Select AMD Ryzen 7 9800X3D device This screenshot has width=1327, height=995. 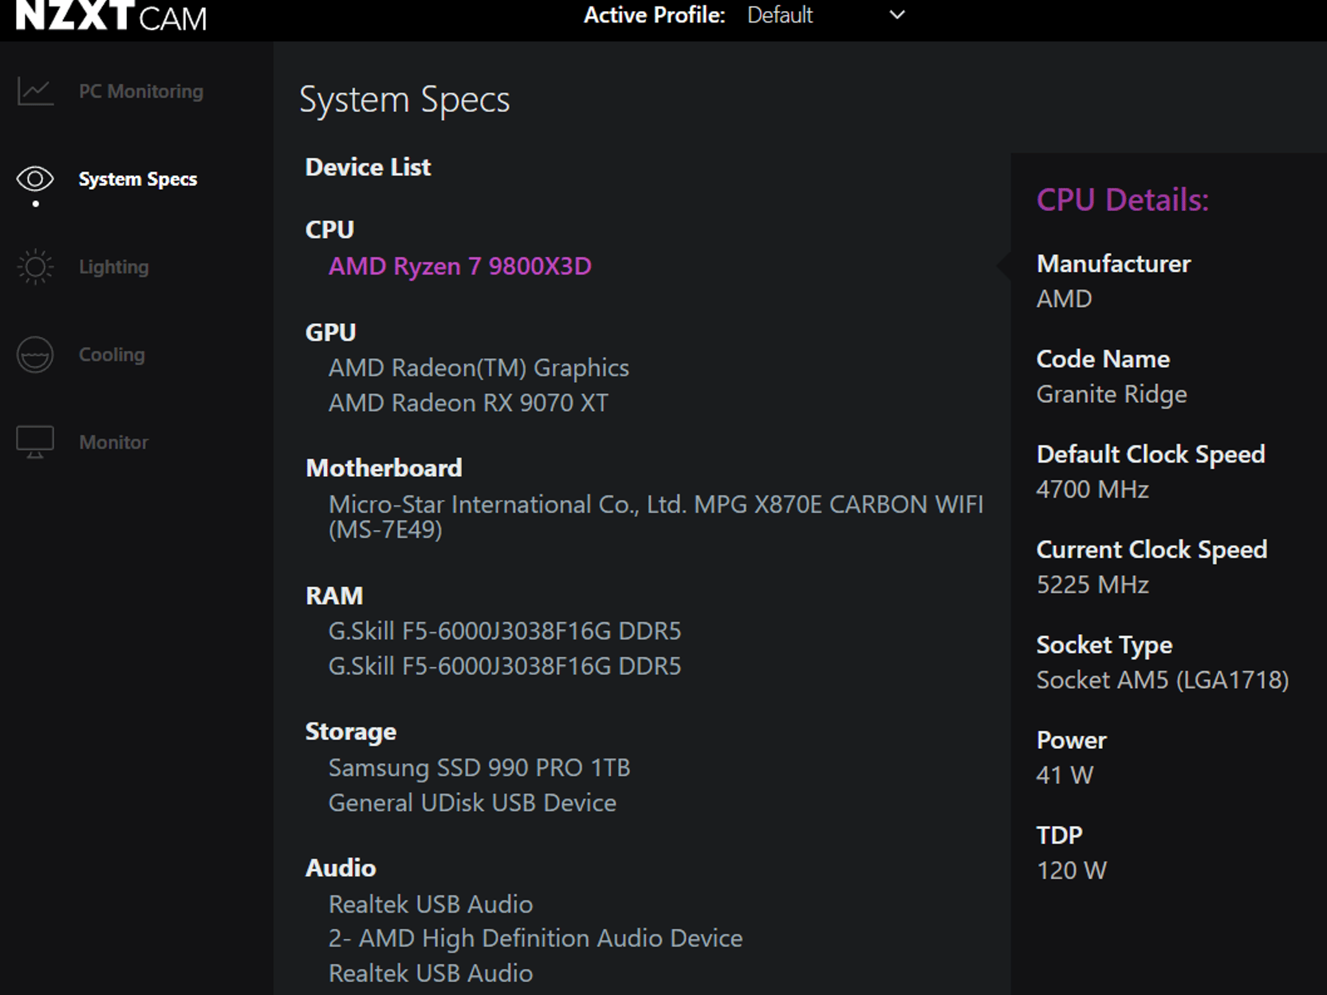pos(460,266)
